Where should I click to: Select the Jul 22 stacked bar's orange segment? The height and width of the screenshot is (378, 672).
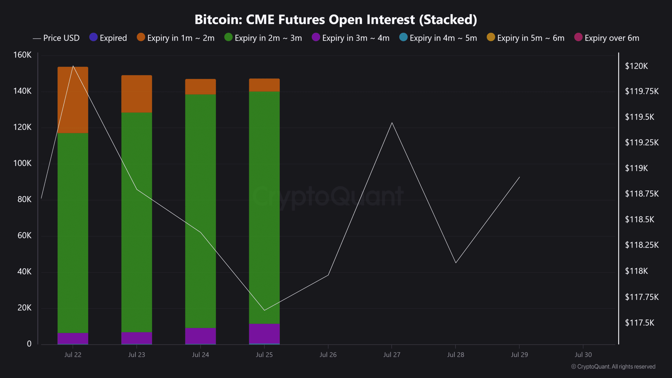click(x=73, y=100)
